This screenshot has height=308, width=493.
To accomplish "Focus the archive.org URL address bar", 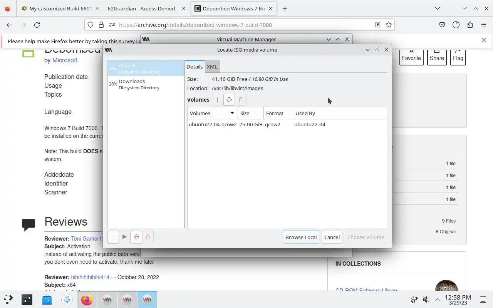I will coord(239,25).
